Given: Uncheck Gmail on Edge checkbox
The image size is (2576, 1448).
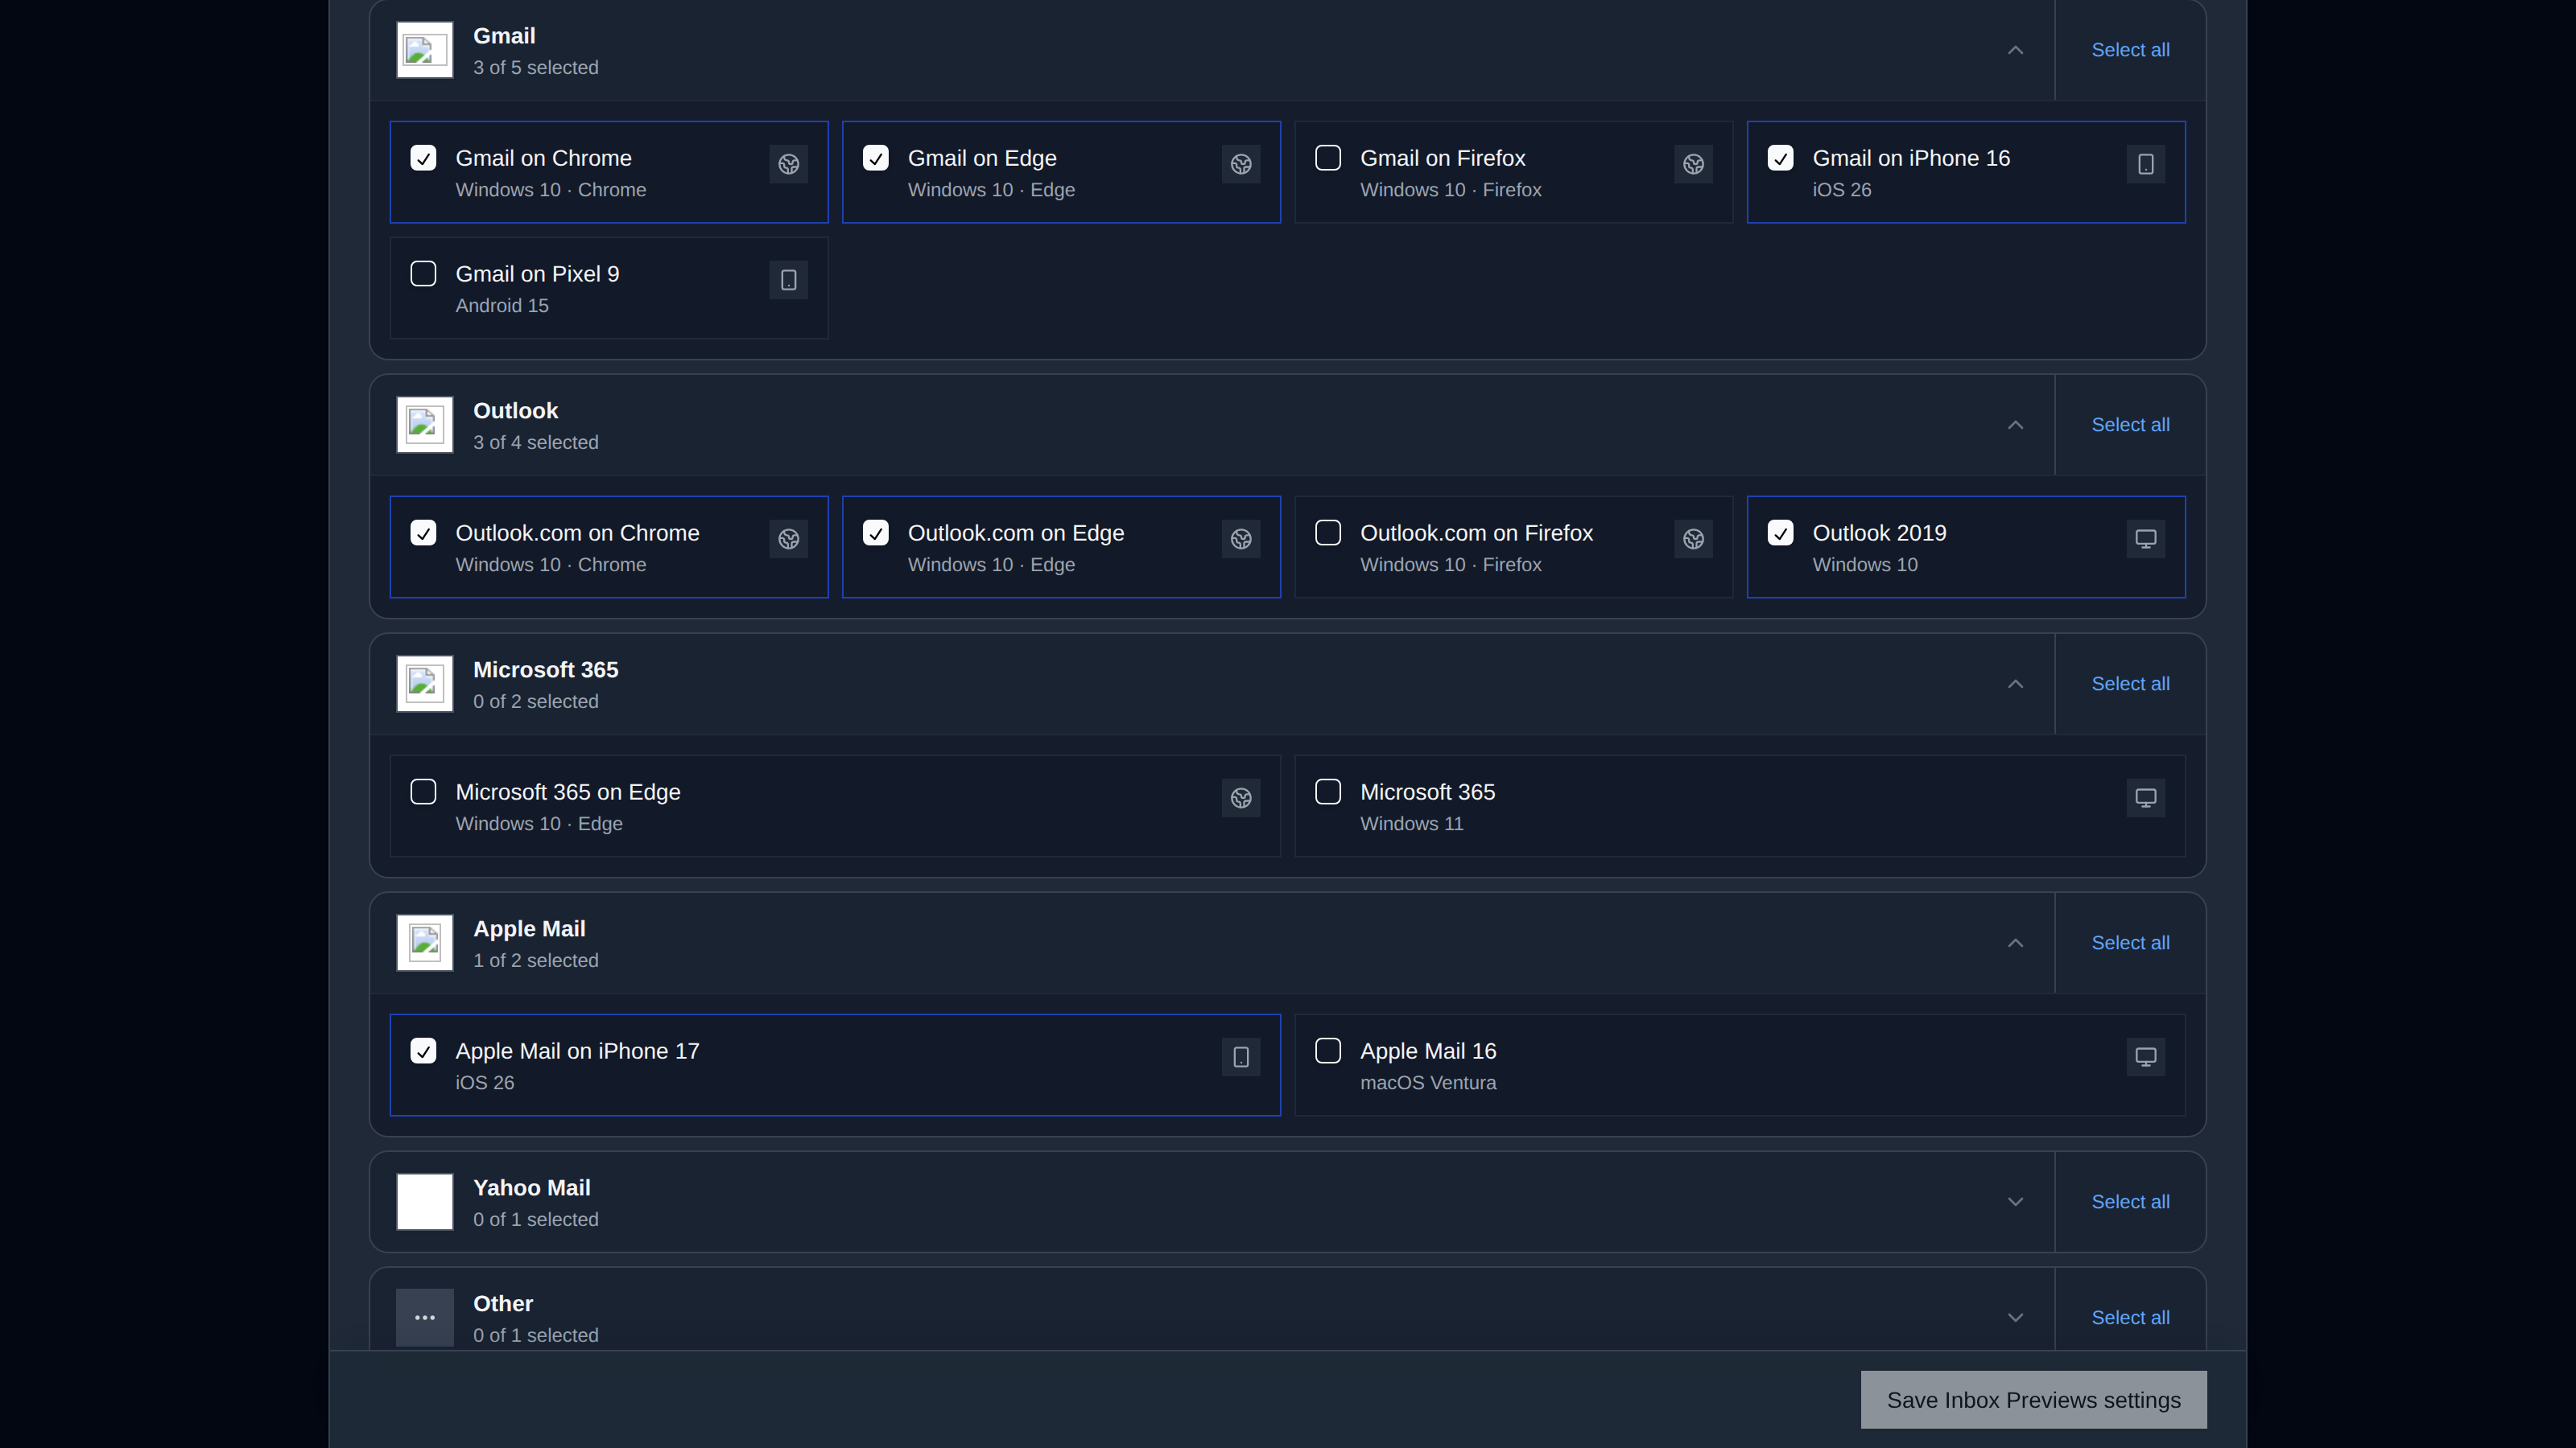Looking at the screenshot, I should pyautogui.click(x=875, y=158).
